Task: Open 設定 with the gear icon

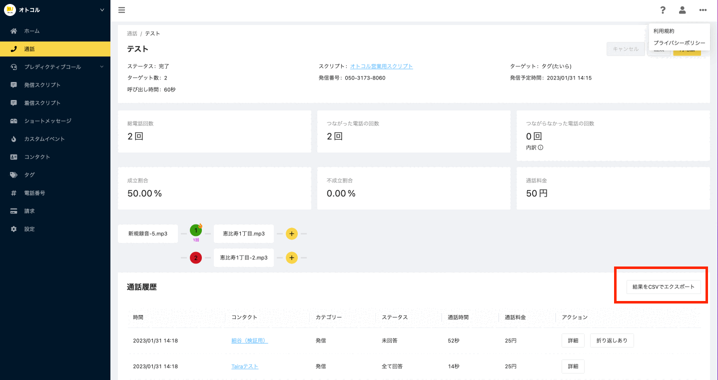Action: point(14,229)
